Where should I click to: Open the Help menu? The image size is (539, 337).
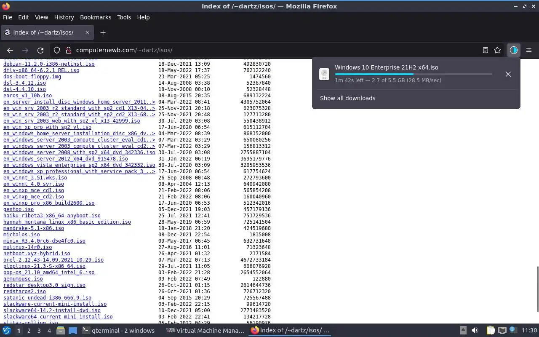coord(143,17)
